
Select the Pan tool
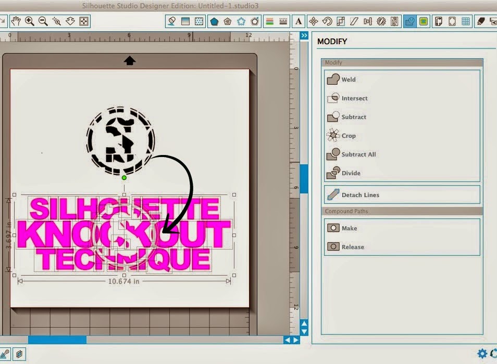[x=16, y=21]
